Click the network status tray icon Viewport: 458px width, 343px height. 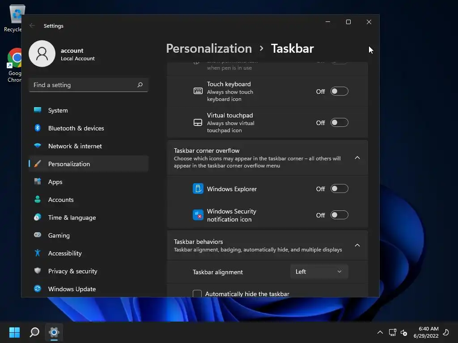(x=392, y=332)
